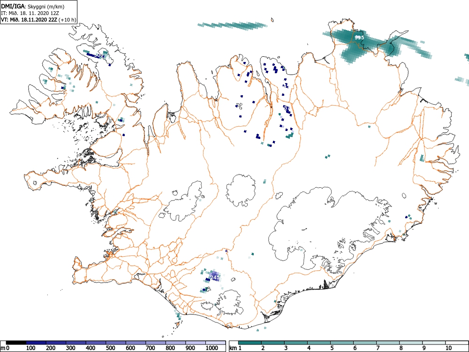469x352 pixels.
Task: Click the 500 label on the metre legend
Action: 110,348
